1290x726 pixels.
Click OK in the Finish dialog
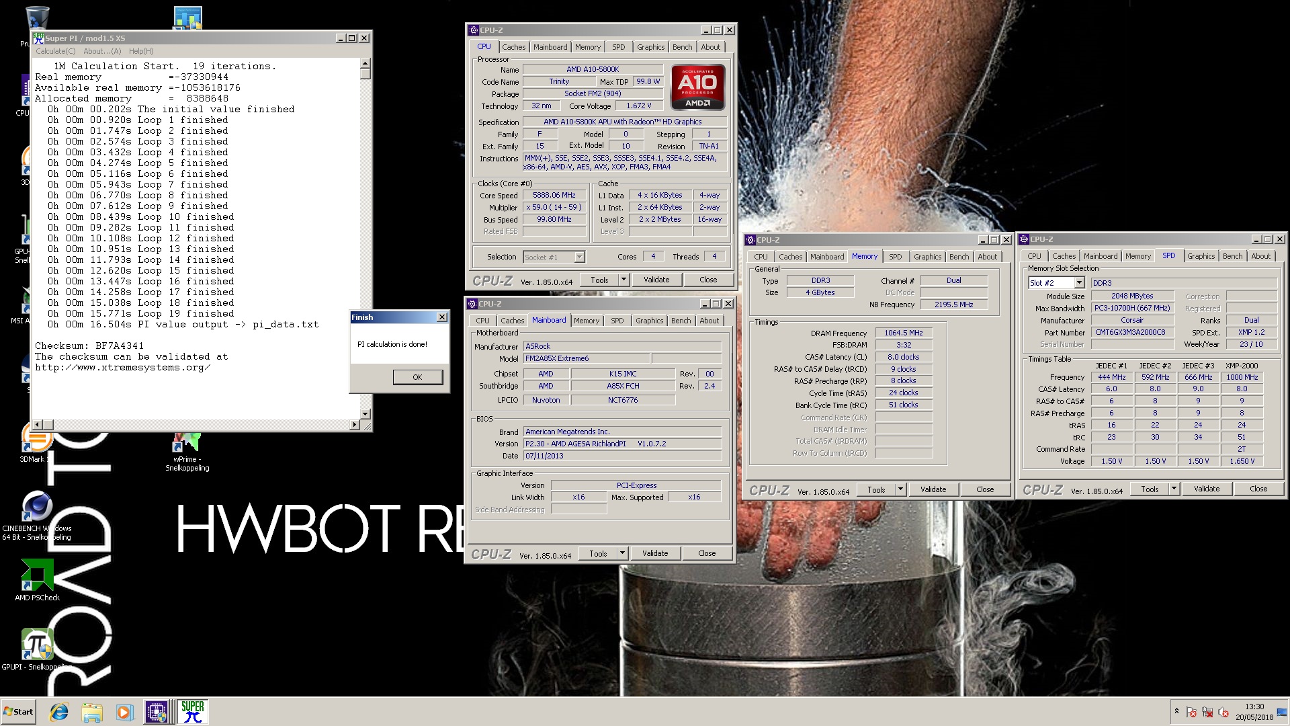point(417,377)
